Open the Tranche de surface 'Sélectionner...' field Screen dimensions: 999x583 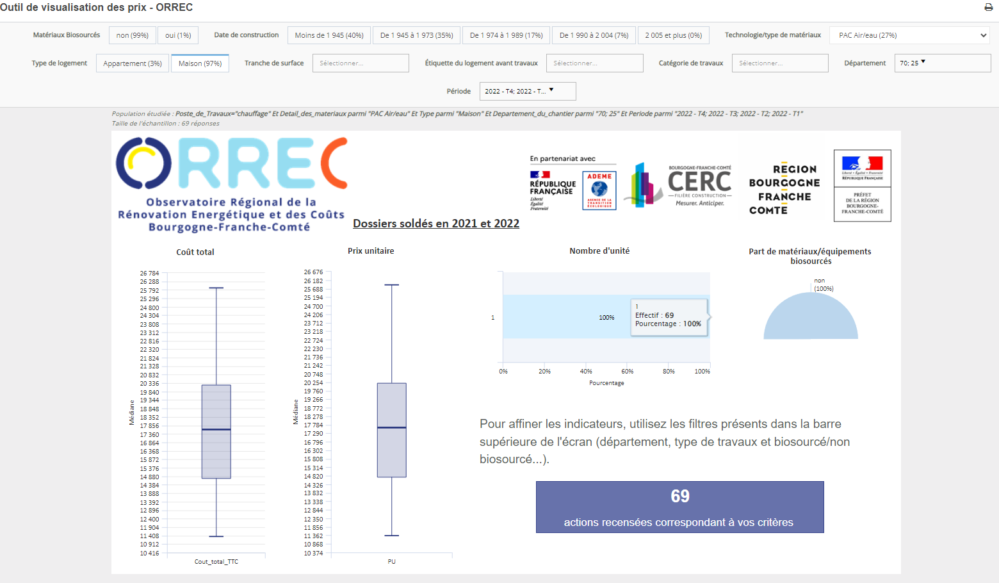point(361,63)
